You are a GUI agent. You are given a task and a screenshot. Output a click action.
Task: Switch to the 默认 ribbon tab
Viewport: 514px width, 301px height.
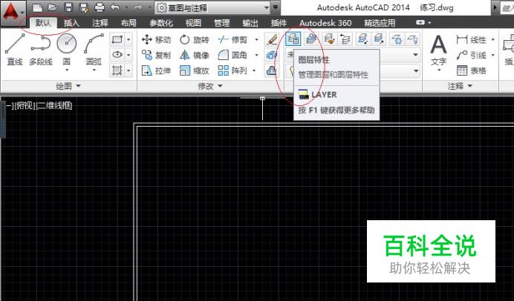[43, 22]
